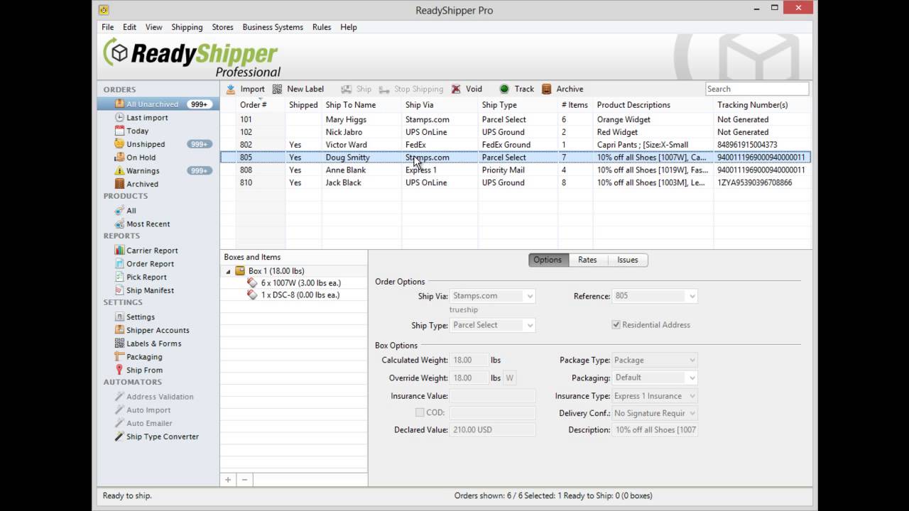Screen dimensions: 909x511
Task: Show All products in the sidebar
Action: [x=131, y=211]
